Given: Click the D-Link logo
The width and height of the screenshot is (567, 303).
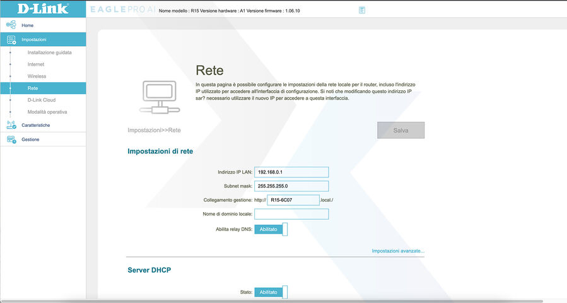Looking at the screenshot, I should click(35, 9).
